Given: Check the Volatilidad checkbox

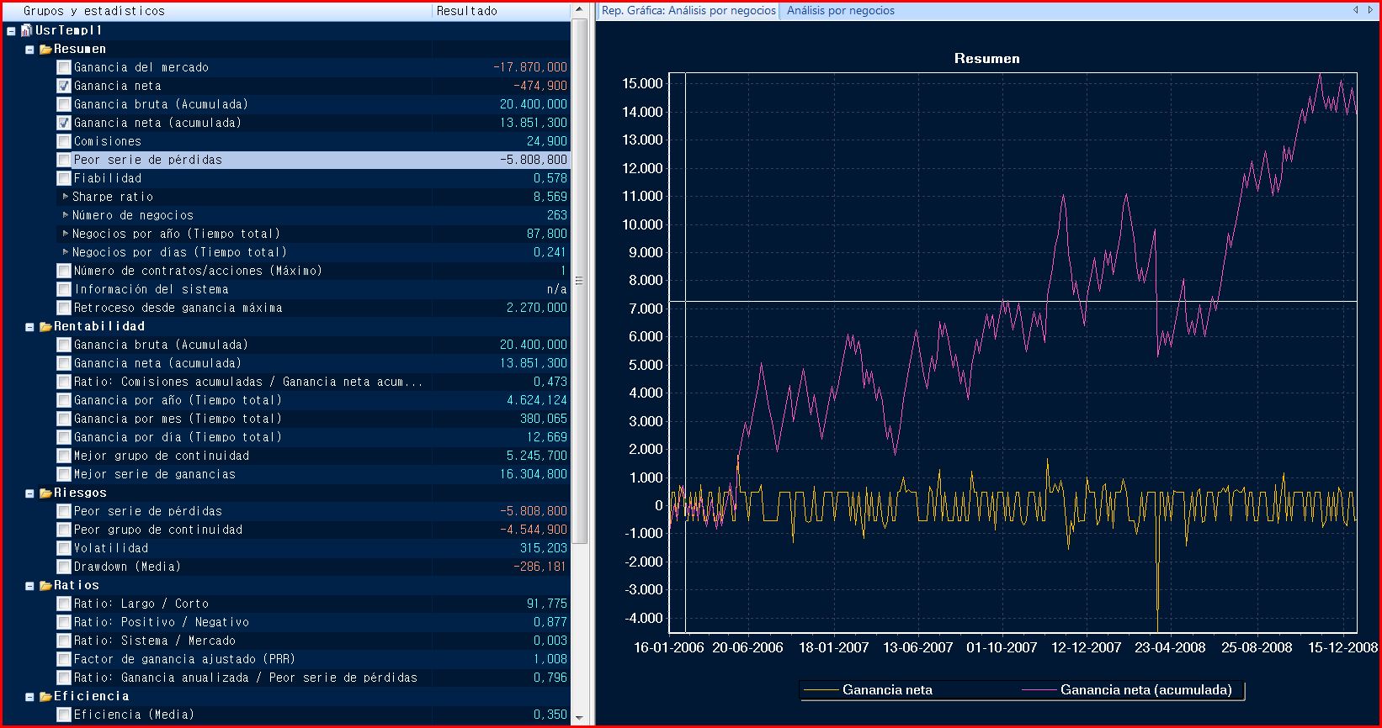Looking at the screenshot, I should 64,548.
